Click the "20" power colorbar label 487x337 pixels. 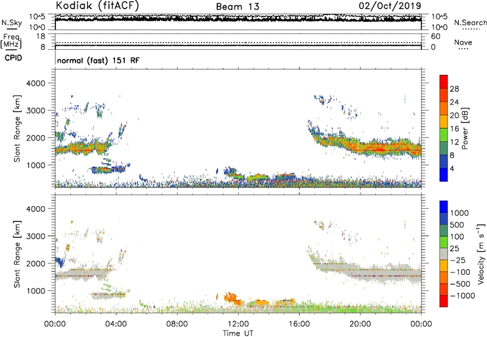click(454, 116)
